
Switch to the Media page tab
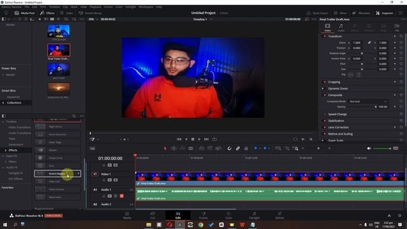127,216
